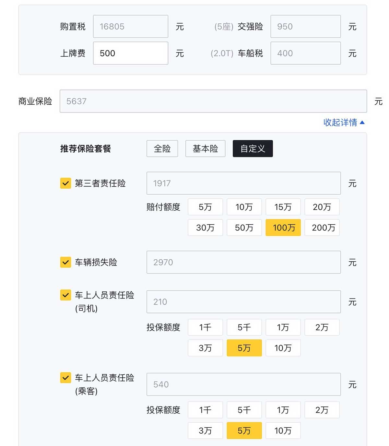Choose the 自定义 insurance package
389x446 pixels.
tap(253, 149)
